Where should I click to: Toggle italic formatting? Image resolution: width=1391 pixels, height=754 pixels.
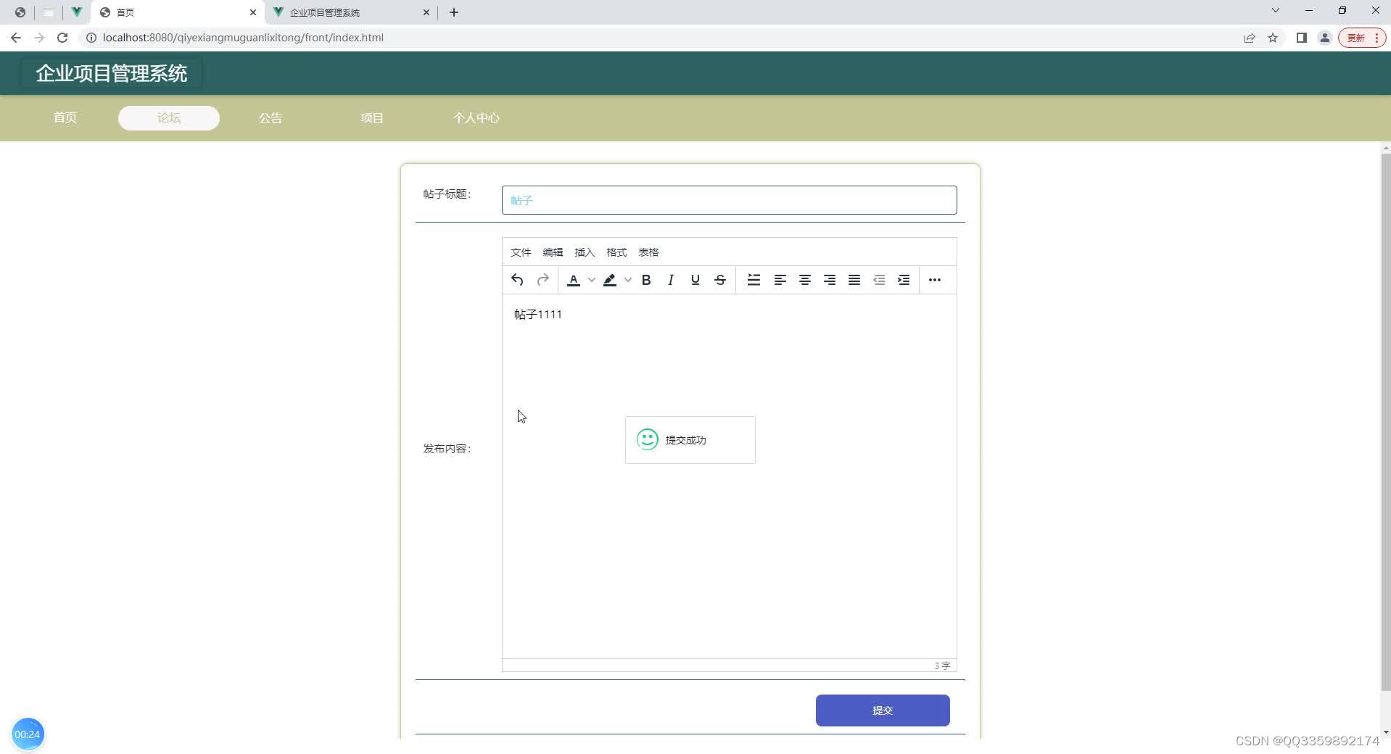coord(671,280)
